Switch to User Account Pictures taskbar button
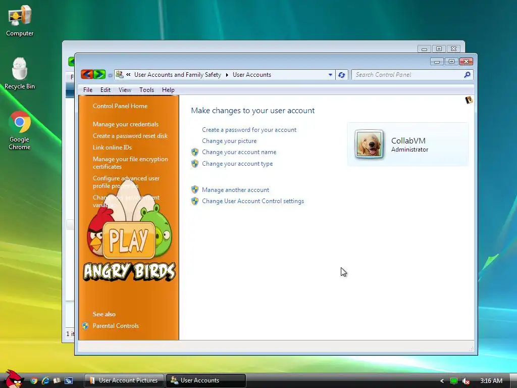Screen dimensions: 517x388 tap(124, 380)
